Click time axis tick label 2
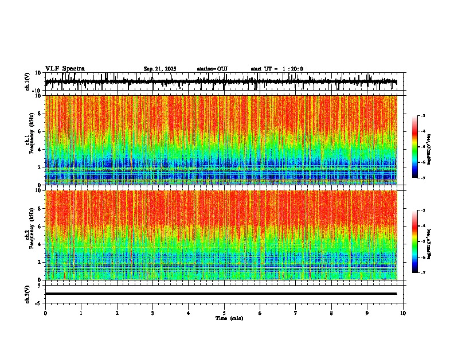Viewport: 454px width, 351px height. 117,313
